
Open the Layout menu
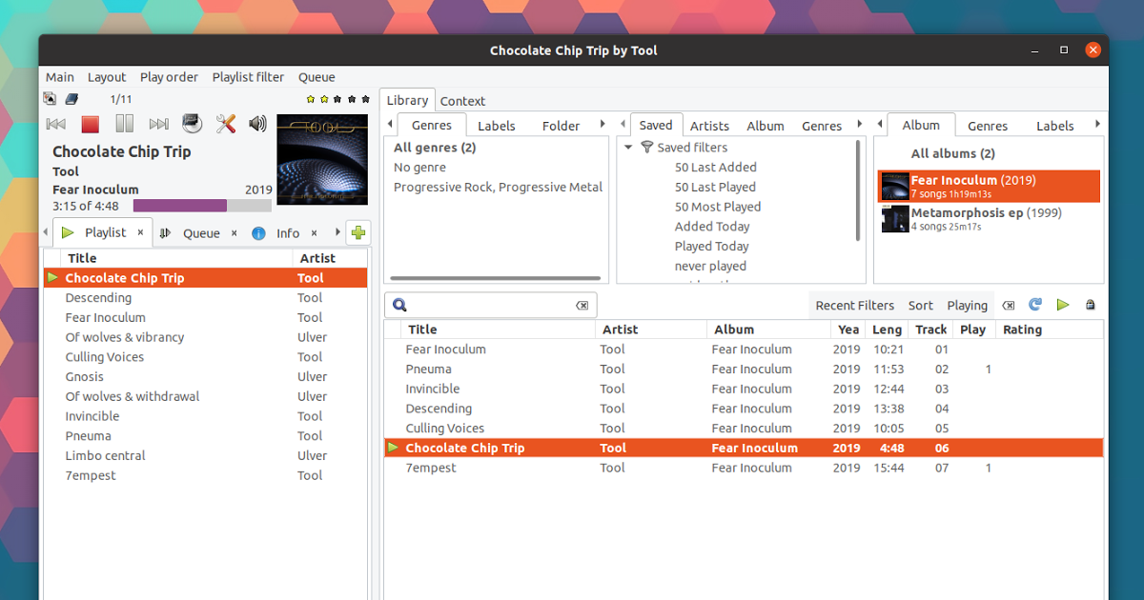click(107, 77)
